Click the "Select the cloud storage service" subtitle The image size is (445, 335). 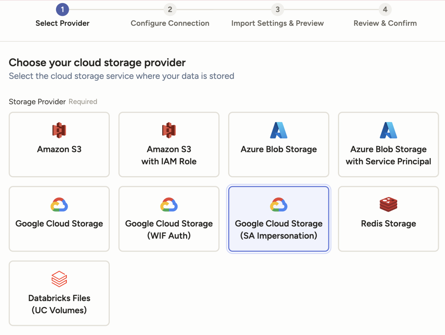pyautogui.click(x=121, y=76)
